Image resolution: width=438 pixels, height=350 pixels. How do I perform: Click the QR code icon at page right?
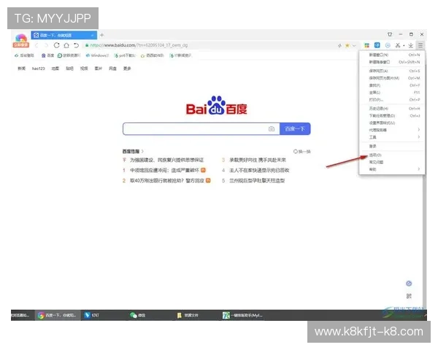(409, 296)
